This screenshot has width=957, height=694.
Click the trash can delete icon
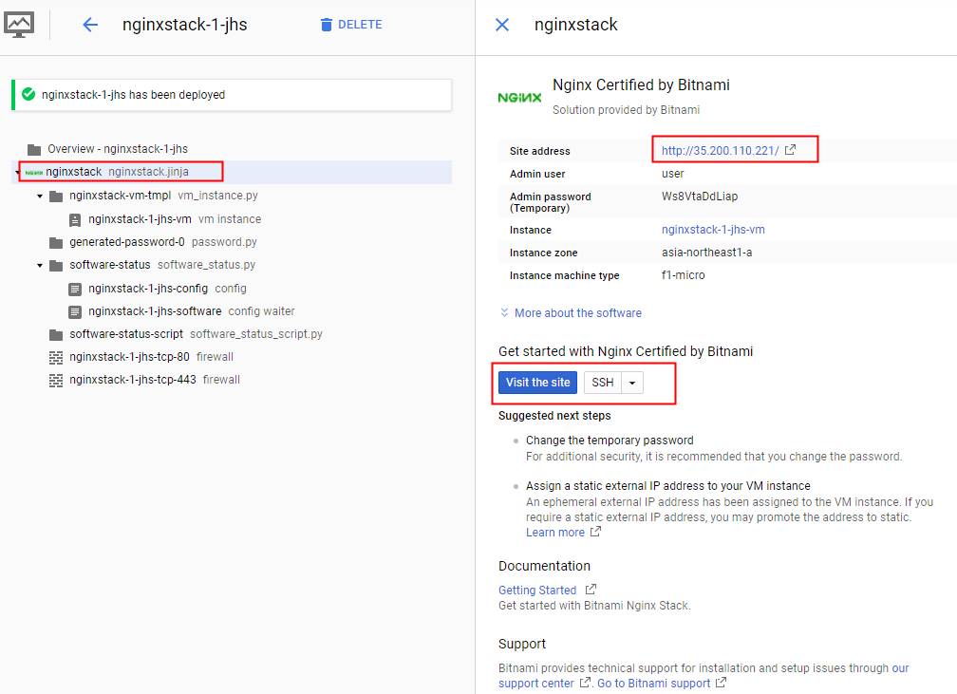coord(327,25)
